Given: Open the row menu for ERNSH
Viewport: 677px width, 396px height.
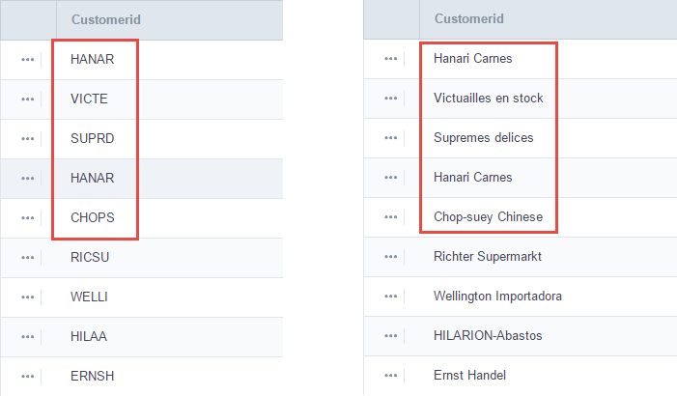Looking at the screenshot, I should [x=27, y=376].
